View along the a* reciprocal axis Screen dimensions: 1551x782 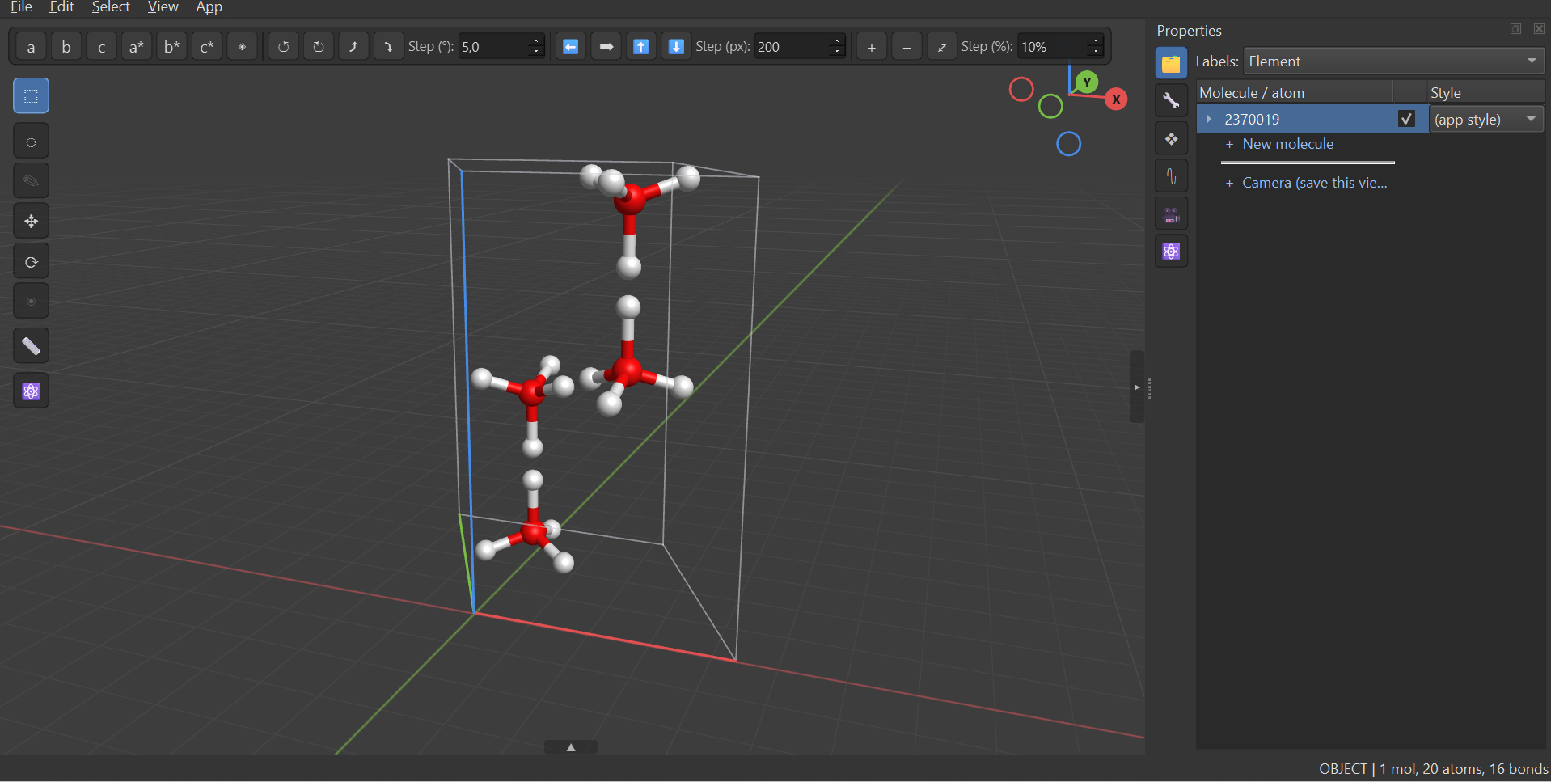point(137,47)
